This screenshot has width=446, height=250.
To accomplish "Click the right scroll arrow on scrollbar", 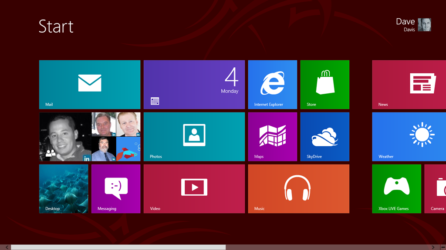I will (433, 247).
